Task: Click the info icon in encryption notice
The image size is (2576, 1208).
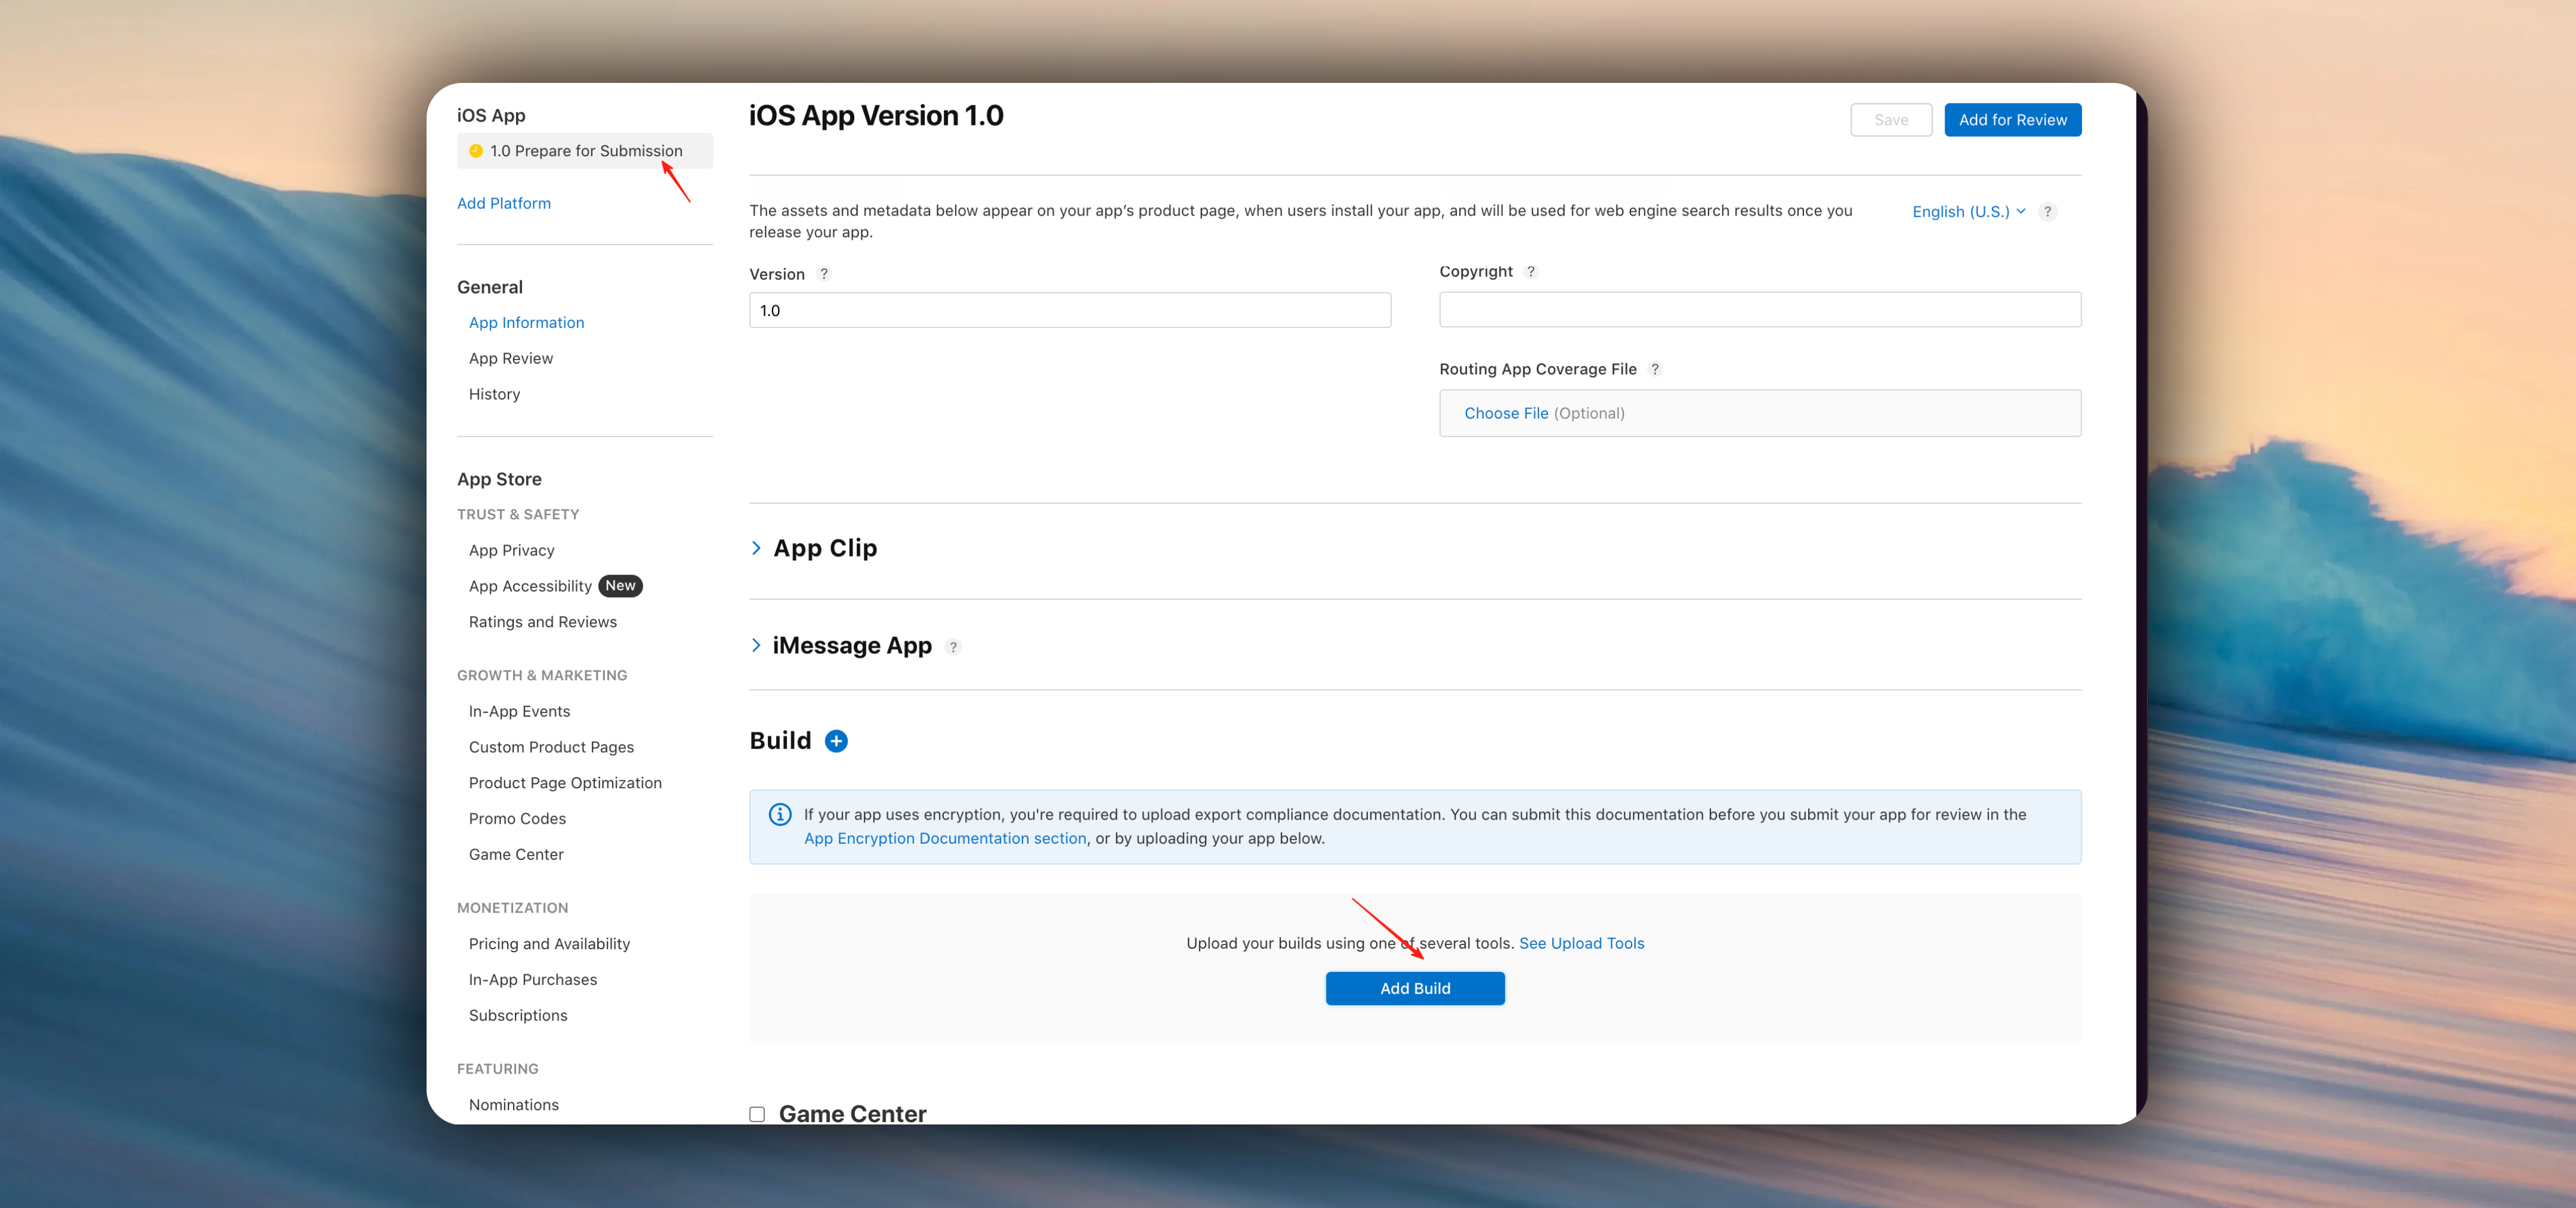Action: (780, 814)
